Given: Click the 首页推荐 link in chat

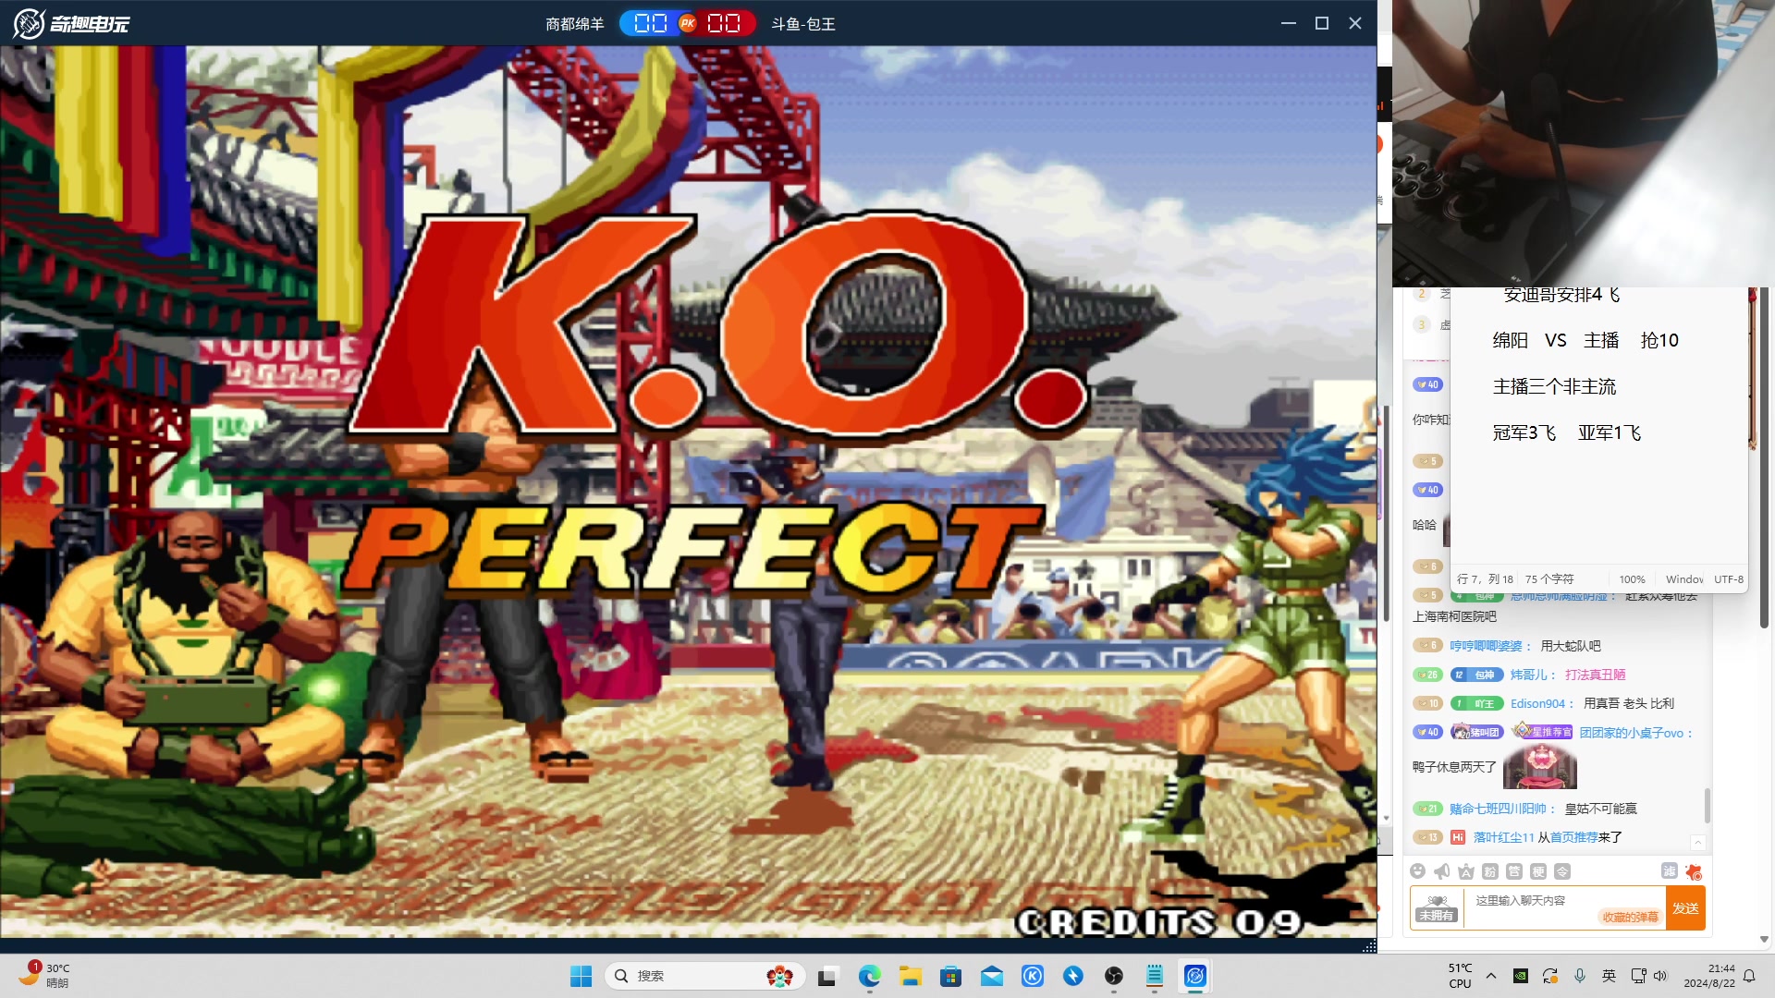Looking at the screenshot, I should (1573, 837).
